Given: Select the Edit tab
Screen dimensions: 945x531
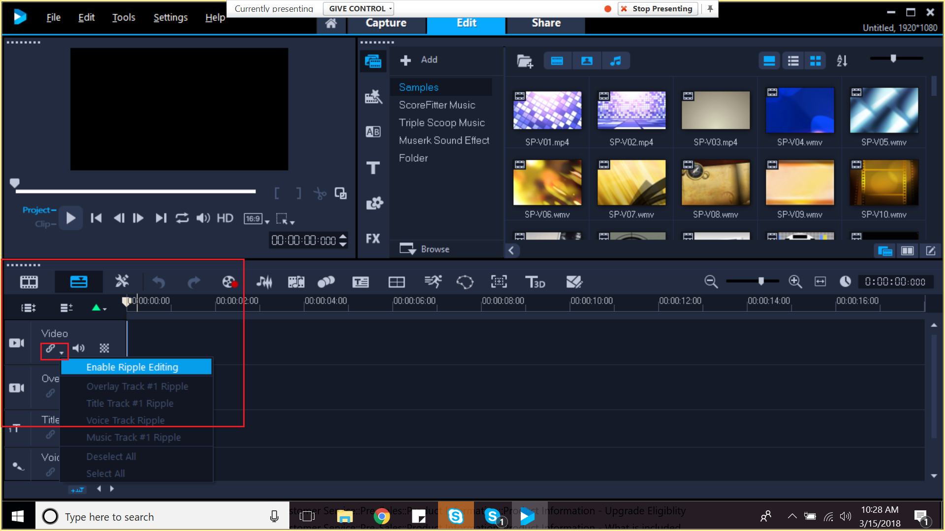Looking at the screenshot, I should coord(465,23).
